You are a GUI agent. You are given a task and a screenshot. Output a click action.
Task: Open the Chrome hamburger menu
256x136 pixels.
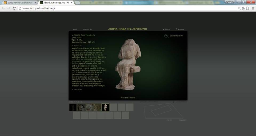[x=253, y=8]
